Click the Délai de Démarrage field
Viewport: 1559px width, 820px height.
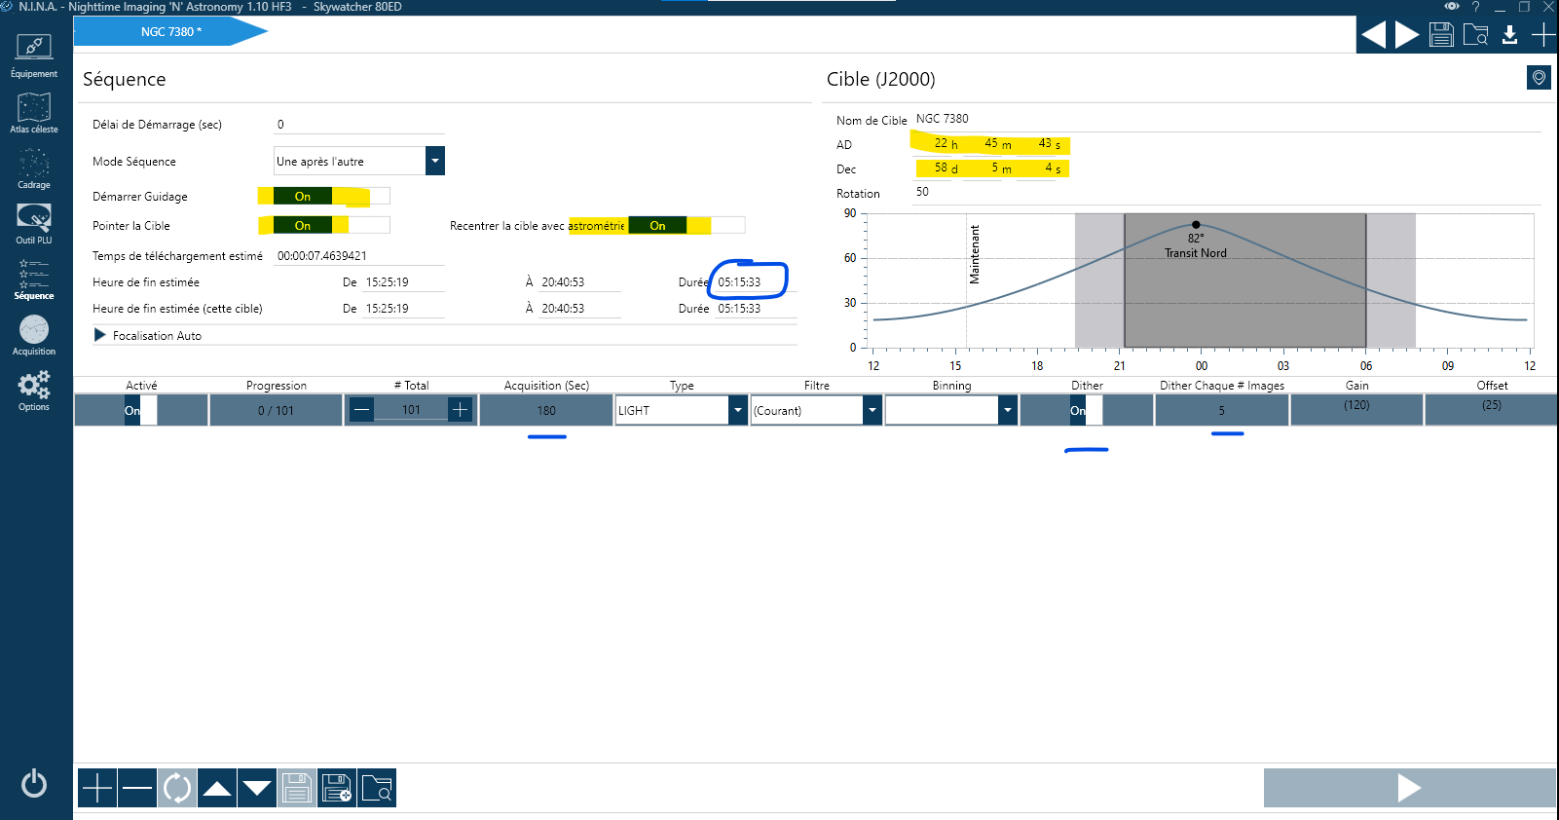[359, 125]
